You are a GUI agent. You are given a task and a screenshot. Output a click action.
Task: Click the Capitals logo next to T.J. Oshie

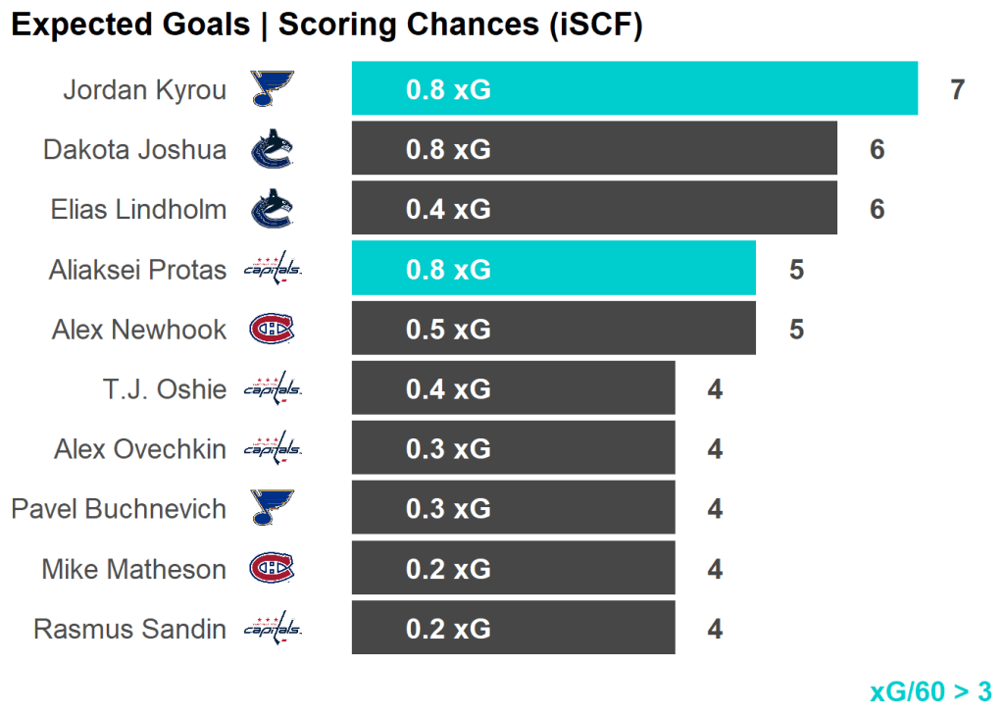tap(272, 389)
